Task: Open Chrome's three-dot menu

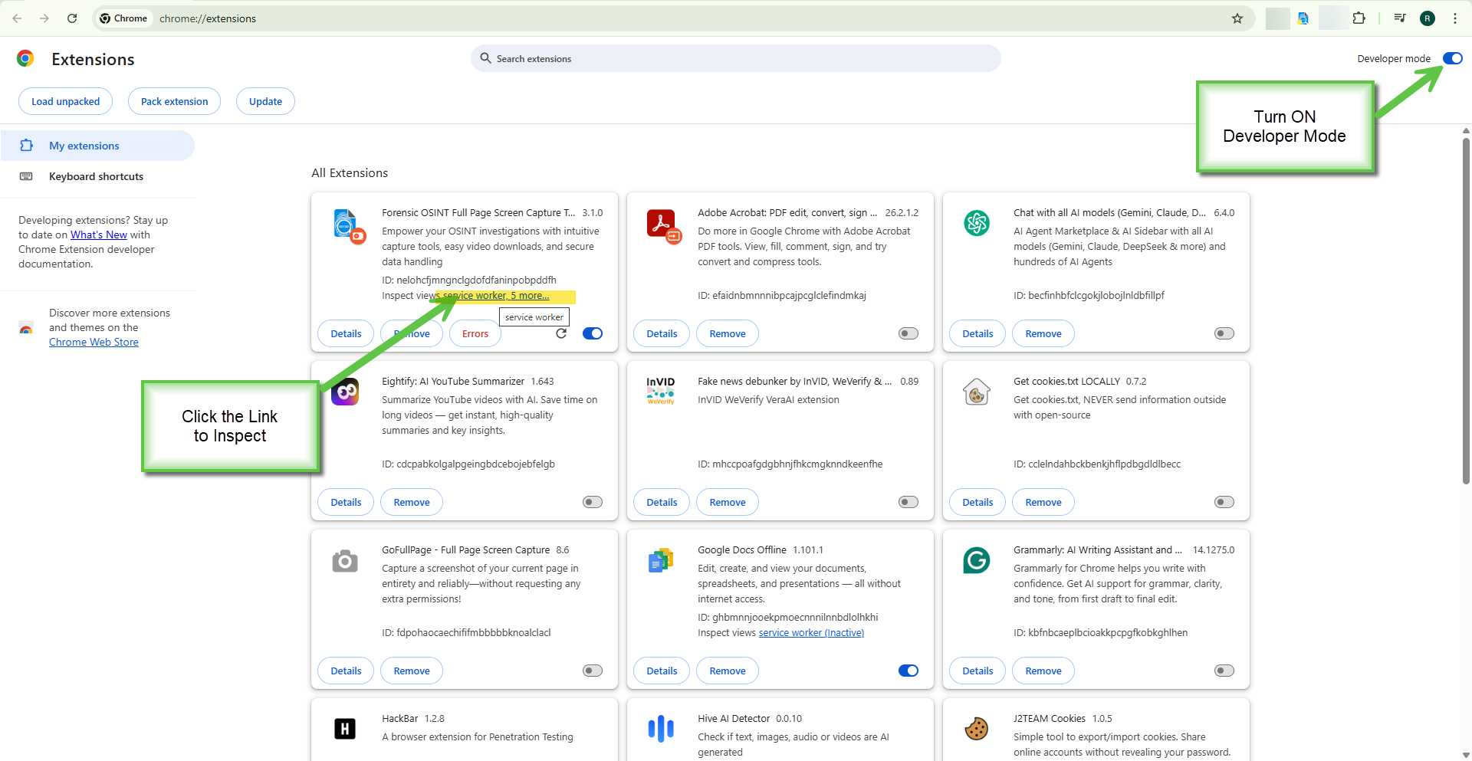Action: [x=1455, y=18]
